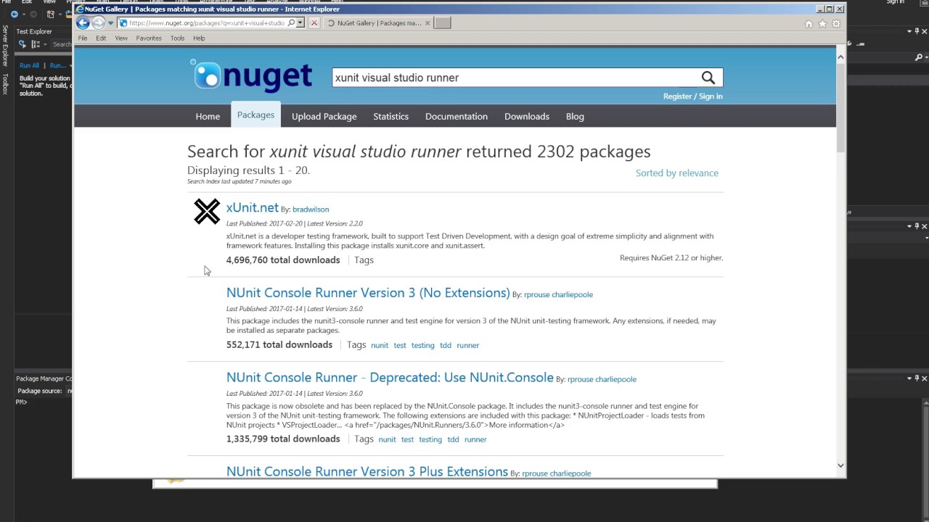The image size is (929, 522).
Task: Open the Help menu in Internet Explorer
Action: (199, 38)
